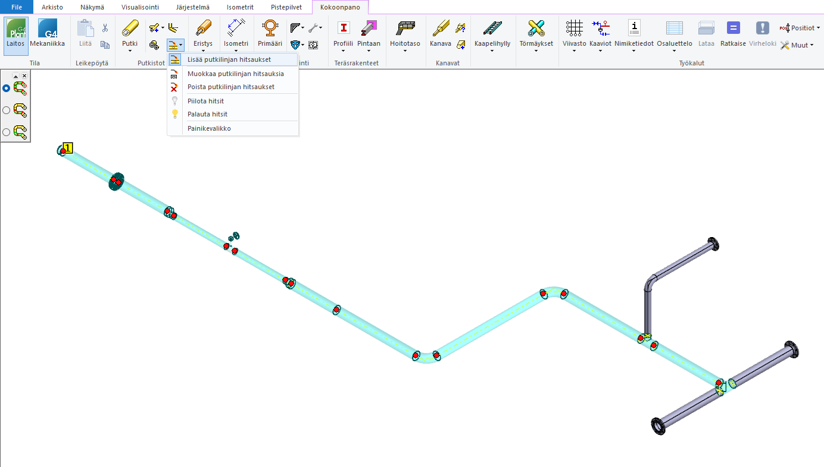
Task: Choose 'Lisää putkilinjan hitsaukset' menu entry
Action: [x=229, y=59]
